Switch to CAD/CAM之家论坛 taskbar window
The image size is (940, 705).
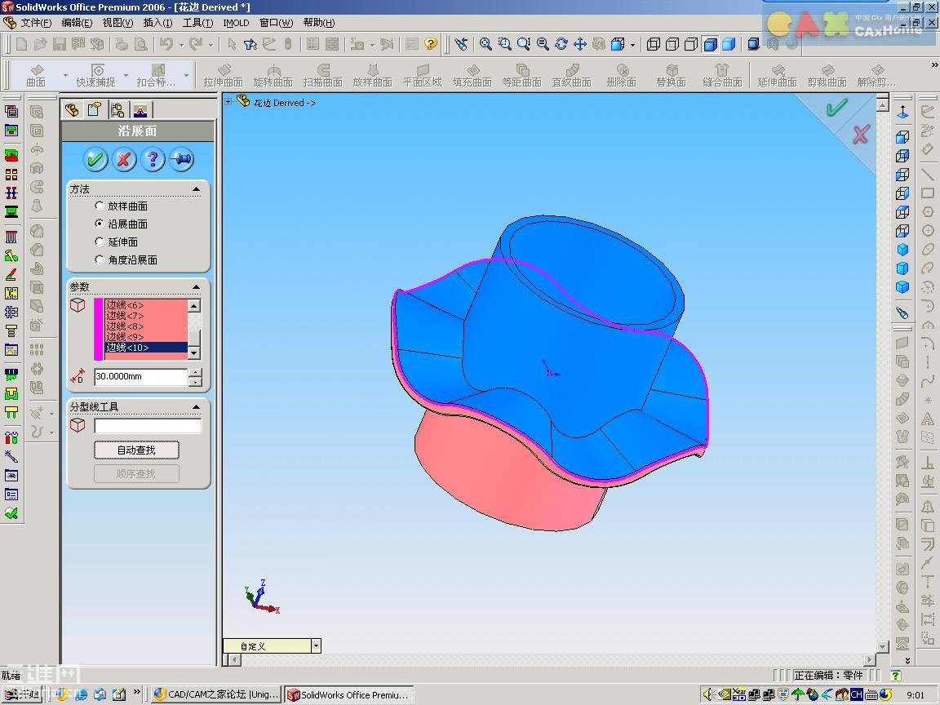click(215, 694)
